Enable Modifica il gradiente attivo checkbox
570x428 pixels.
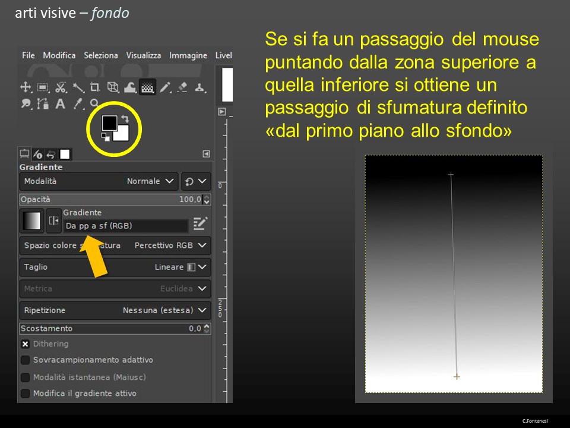click(25, 394)
